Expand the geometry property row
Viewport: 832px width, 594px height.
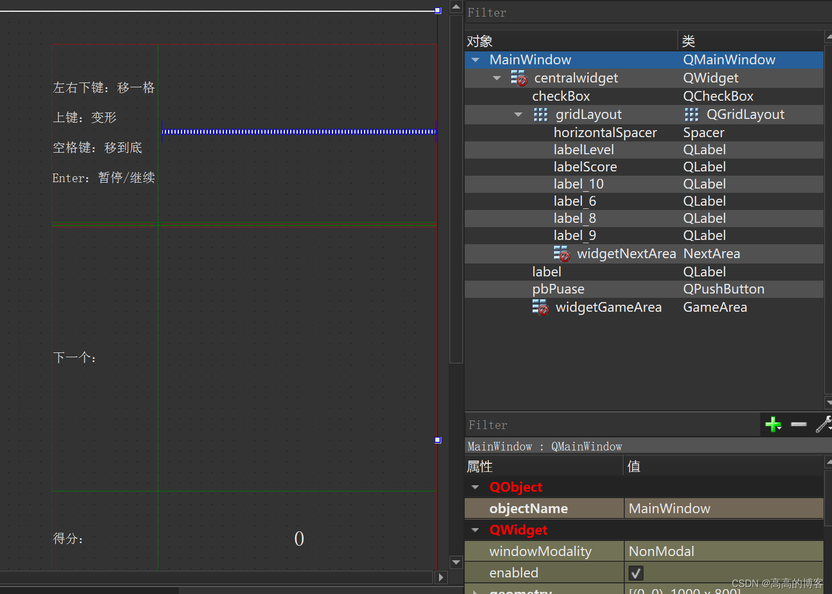[475, 592]
